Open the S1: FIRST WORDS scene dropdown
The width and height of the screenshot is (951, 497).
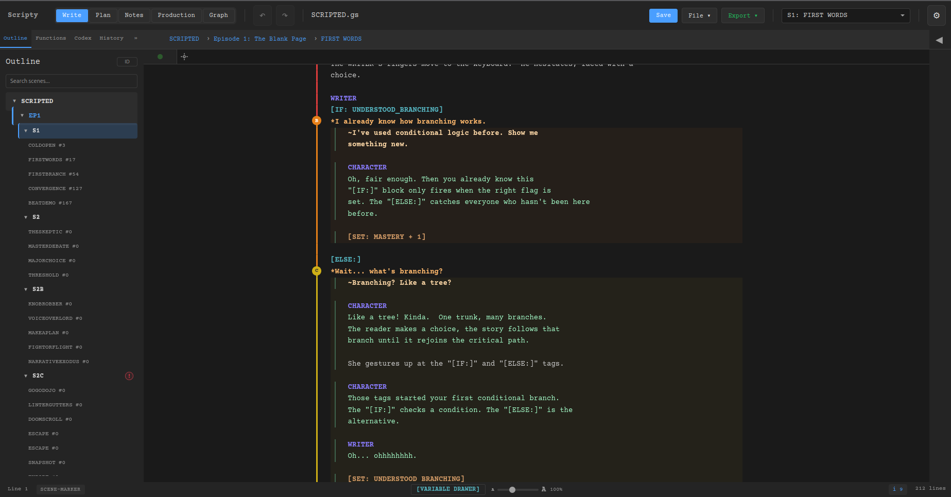pyautogui.click(x=845, y=15)
